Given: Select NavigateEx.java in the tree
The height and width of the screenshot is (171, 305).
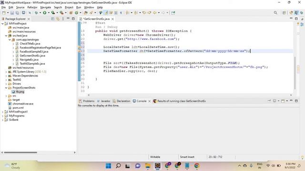Looking at the screenshot, I should point(29,60).
